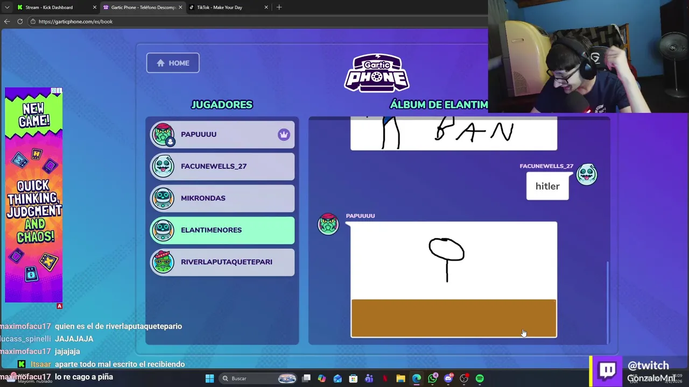This screenshot has width=689, height=387.
Task: Click the crown icon next to PAPUUUU
Action: tap(284, 134)
